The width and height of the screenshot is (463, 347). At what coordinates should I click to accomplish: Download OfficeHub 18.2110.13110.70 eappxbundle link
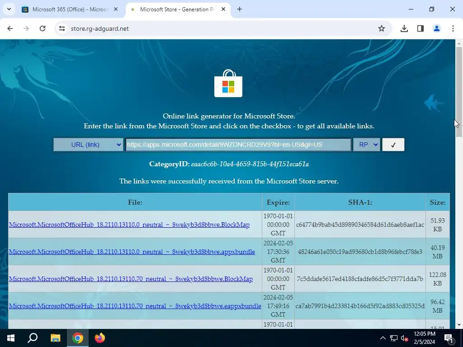[x=135, y=306]
